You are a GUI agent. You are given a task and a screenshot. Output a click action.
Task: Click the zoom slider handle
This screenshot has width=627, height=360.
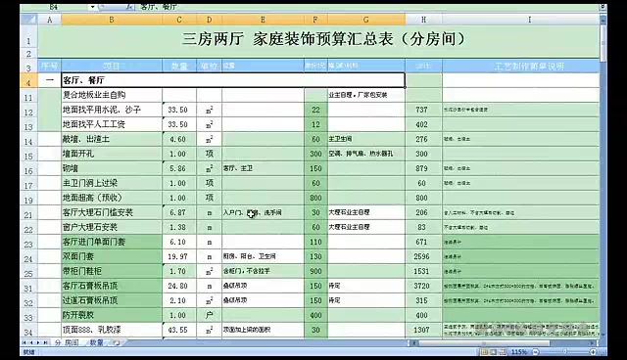click(x=564, y=352)
